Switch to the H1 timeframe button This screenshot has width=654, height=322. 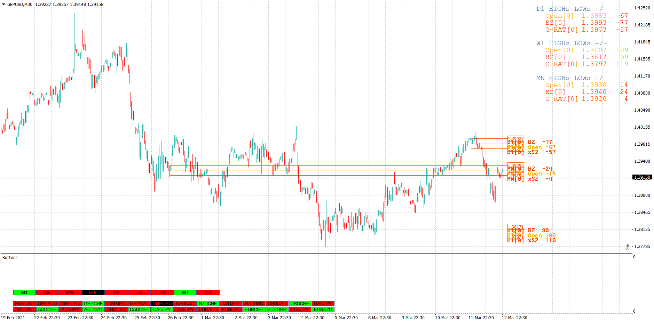116,292
